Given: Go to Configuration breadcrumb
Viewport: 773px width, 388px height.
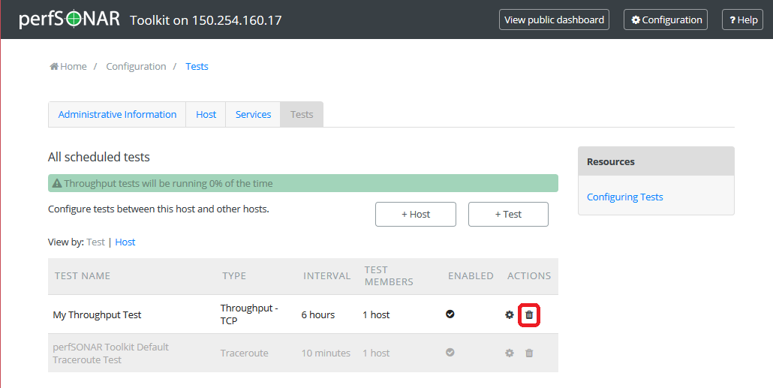Looking at the screenshot, I should 136,67.
